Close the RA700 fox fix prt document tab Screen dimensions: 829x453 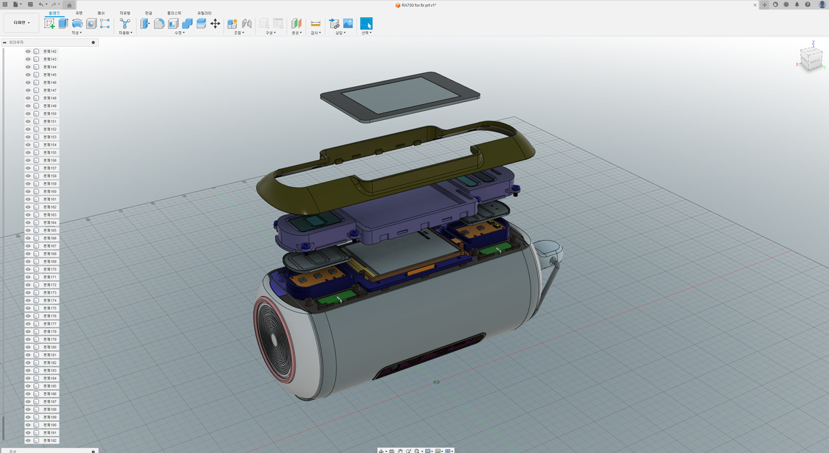[755, 5]
